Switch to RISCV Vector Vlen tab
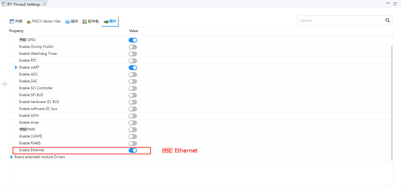 pyautogui.click(x=44, y=21)
